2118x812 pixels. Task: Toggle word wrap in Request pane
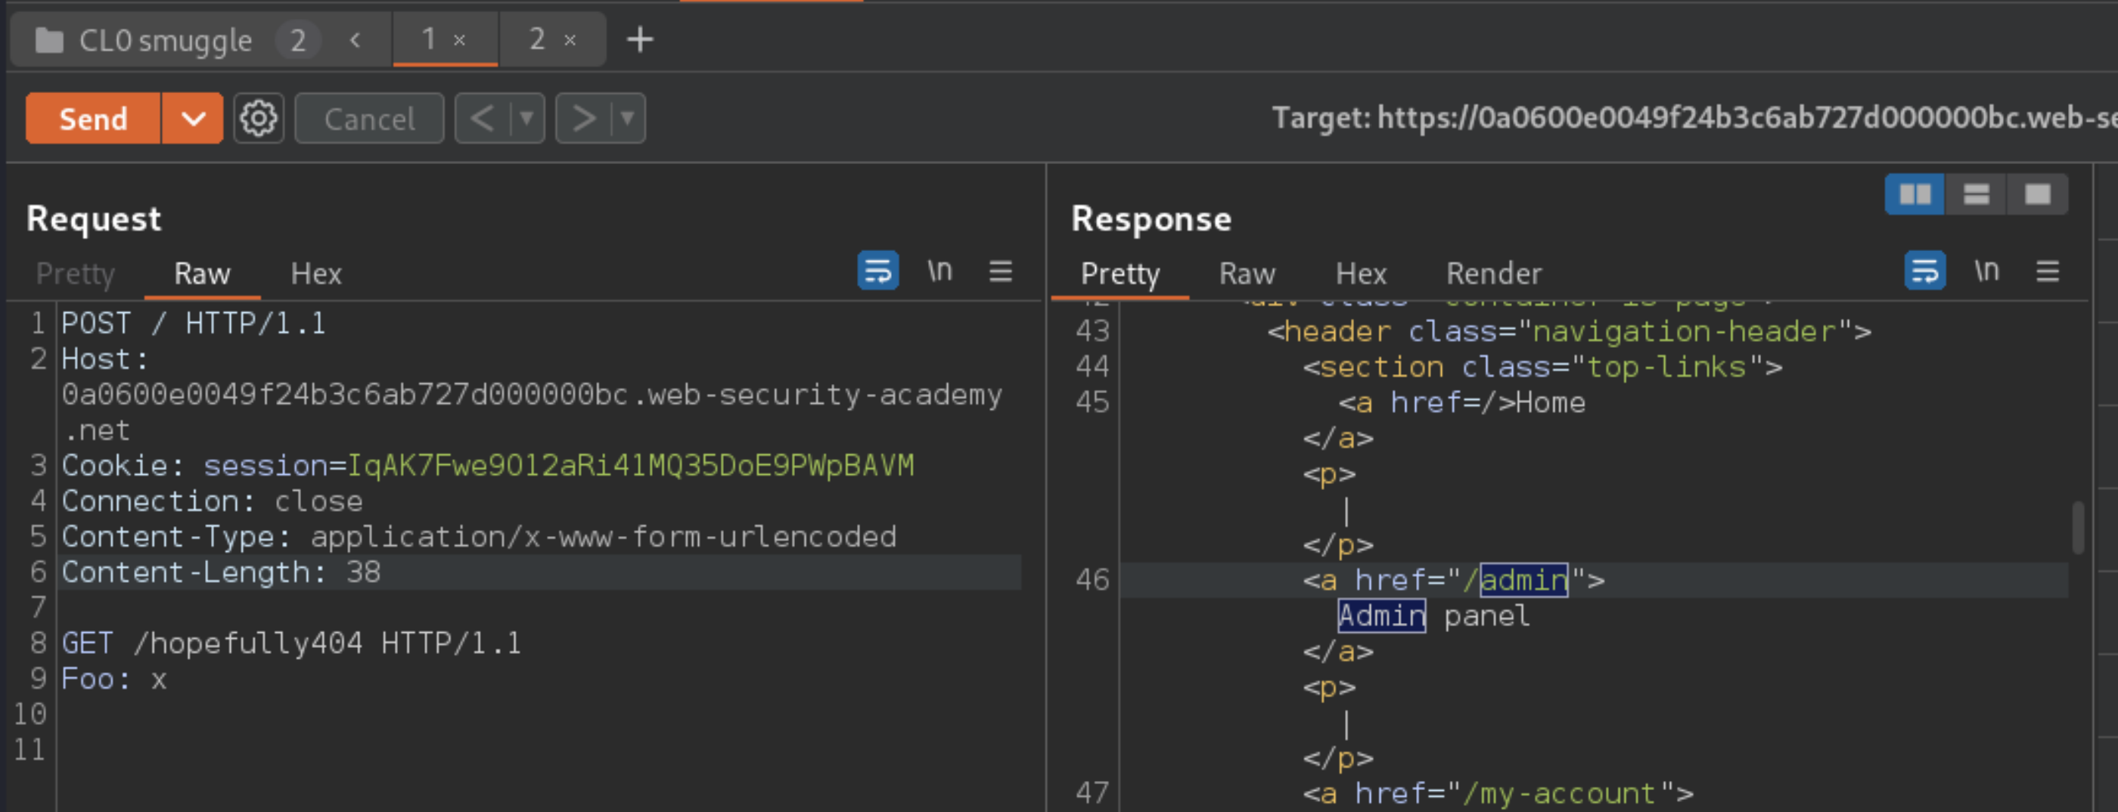(878, 271)
